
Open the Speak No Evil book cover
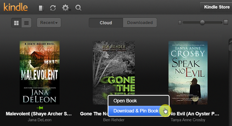[188, 73]
